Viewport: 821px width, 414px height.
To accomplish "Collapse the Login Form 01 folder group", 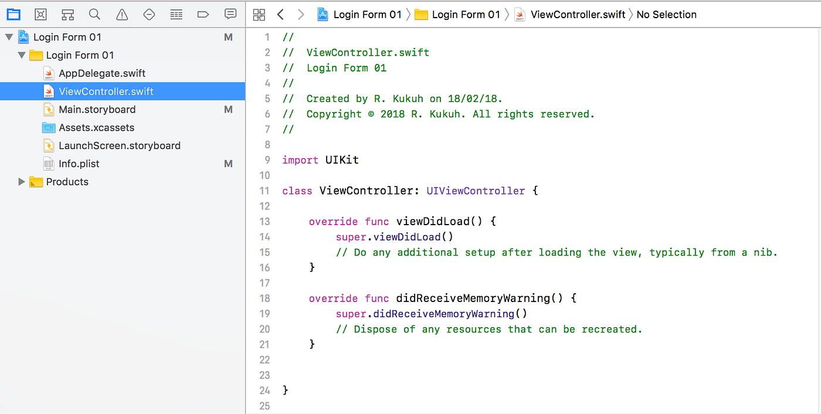I will (22, 55).
